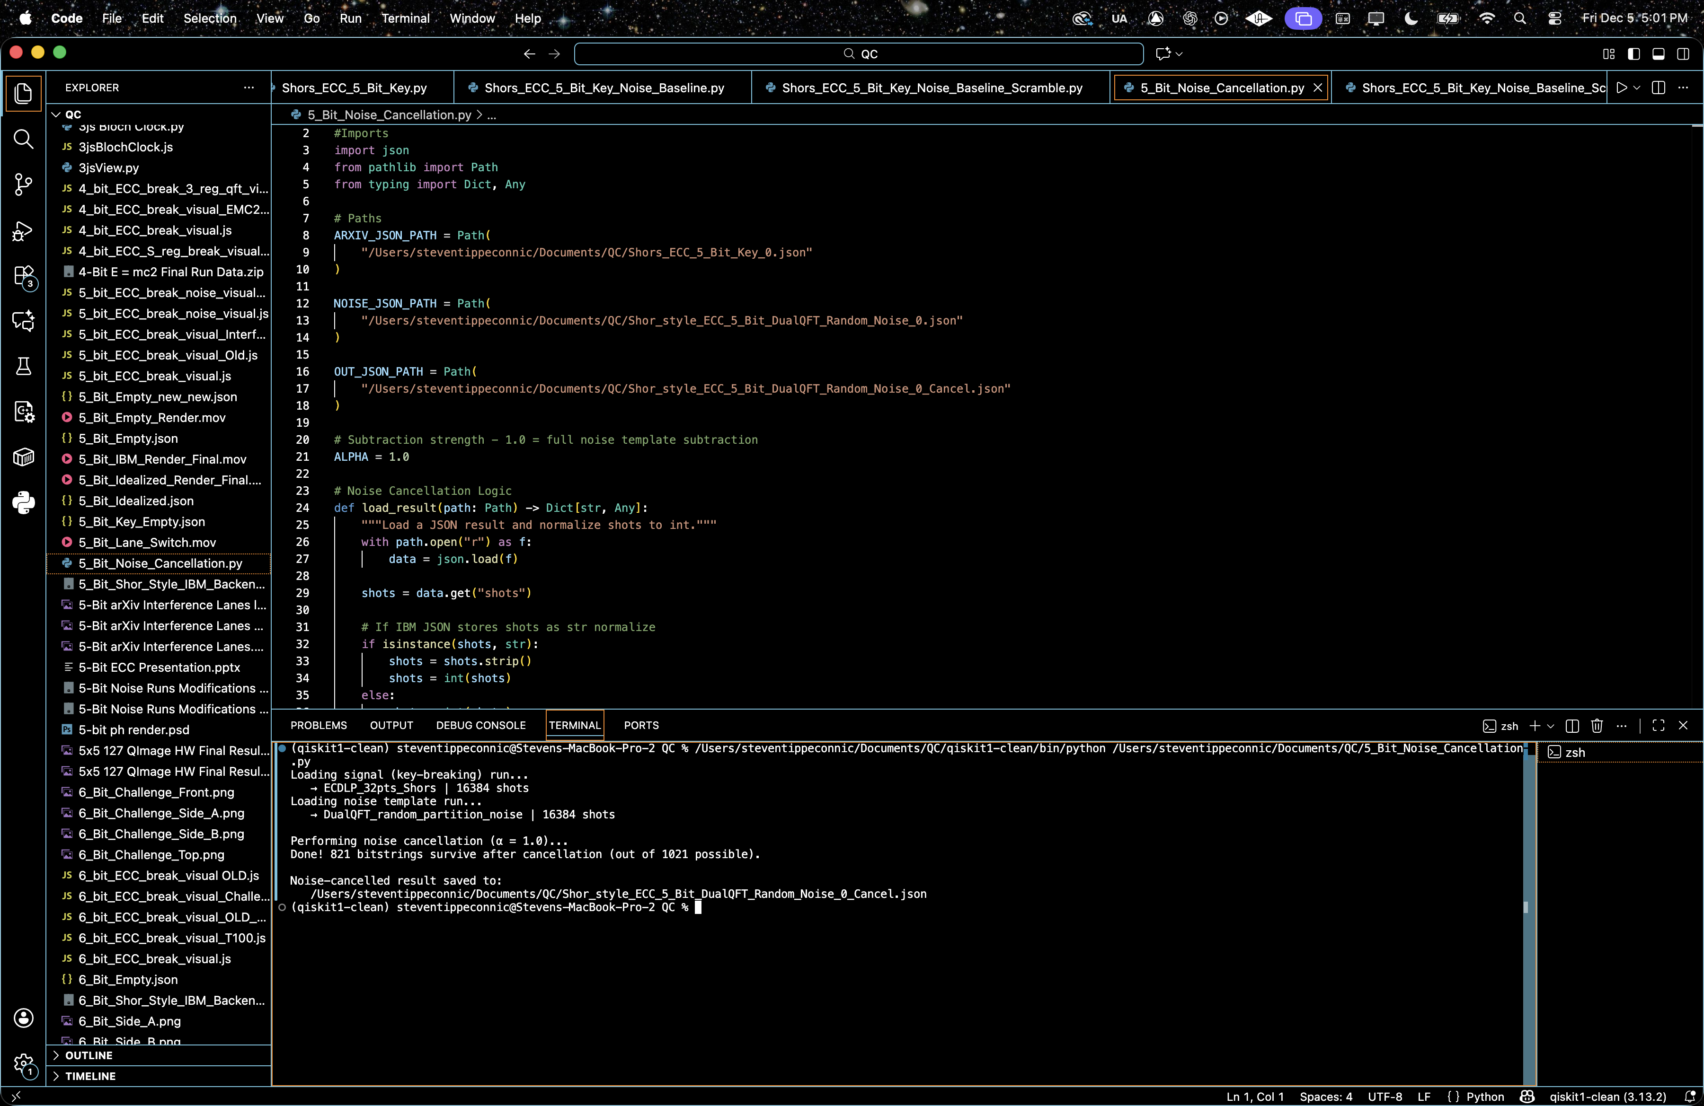Viewport: 1704px width, 1106px height.
Task: Toggle the Primary Side Bar layout button
Action: coord(1634,53)
